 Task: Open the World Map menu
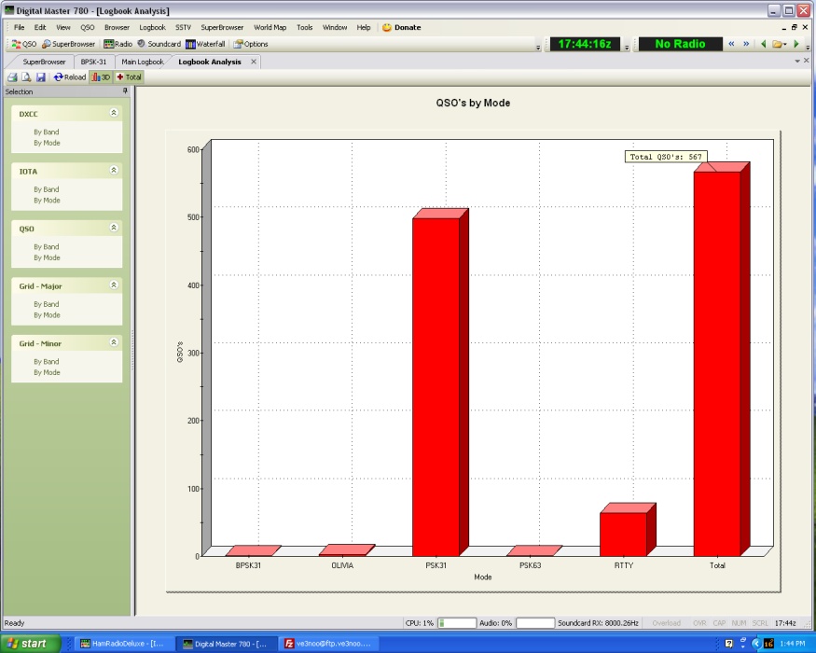[x=270, y=28]
